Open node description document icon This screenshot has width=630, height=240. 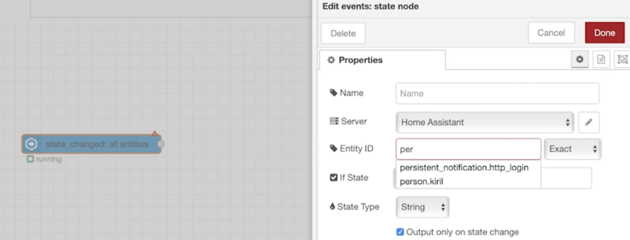click(x=601, y=60)
